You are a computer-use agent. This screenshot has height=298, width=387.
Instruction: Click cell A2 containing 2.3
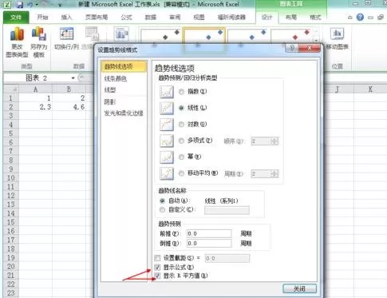pyautogui.click(x=36, y=107)
